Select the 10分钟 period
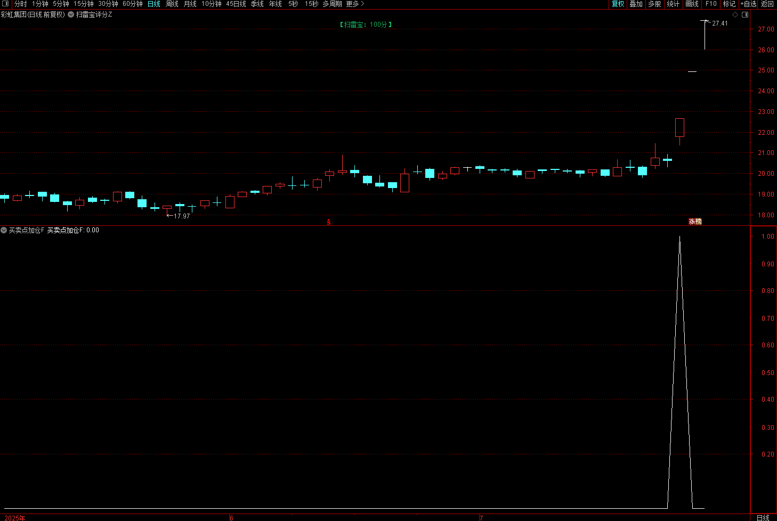Screen dimensions: 777x521 (212, 4)
